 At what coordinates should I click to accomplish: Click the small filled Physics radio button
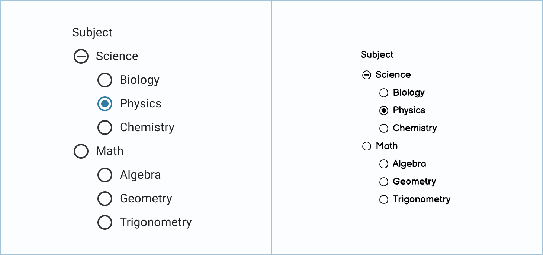pos(384,110)
